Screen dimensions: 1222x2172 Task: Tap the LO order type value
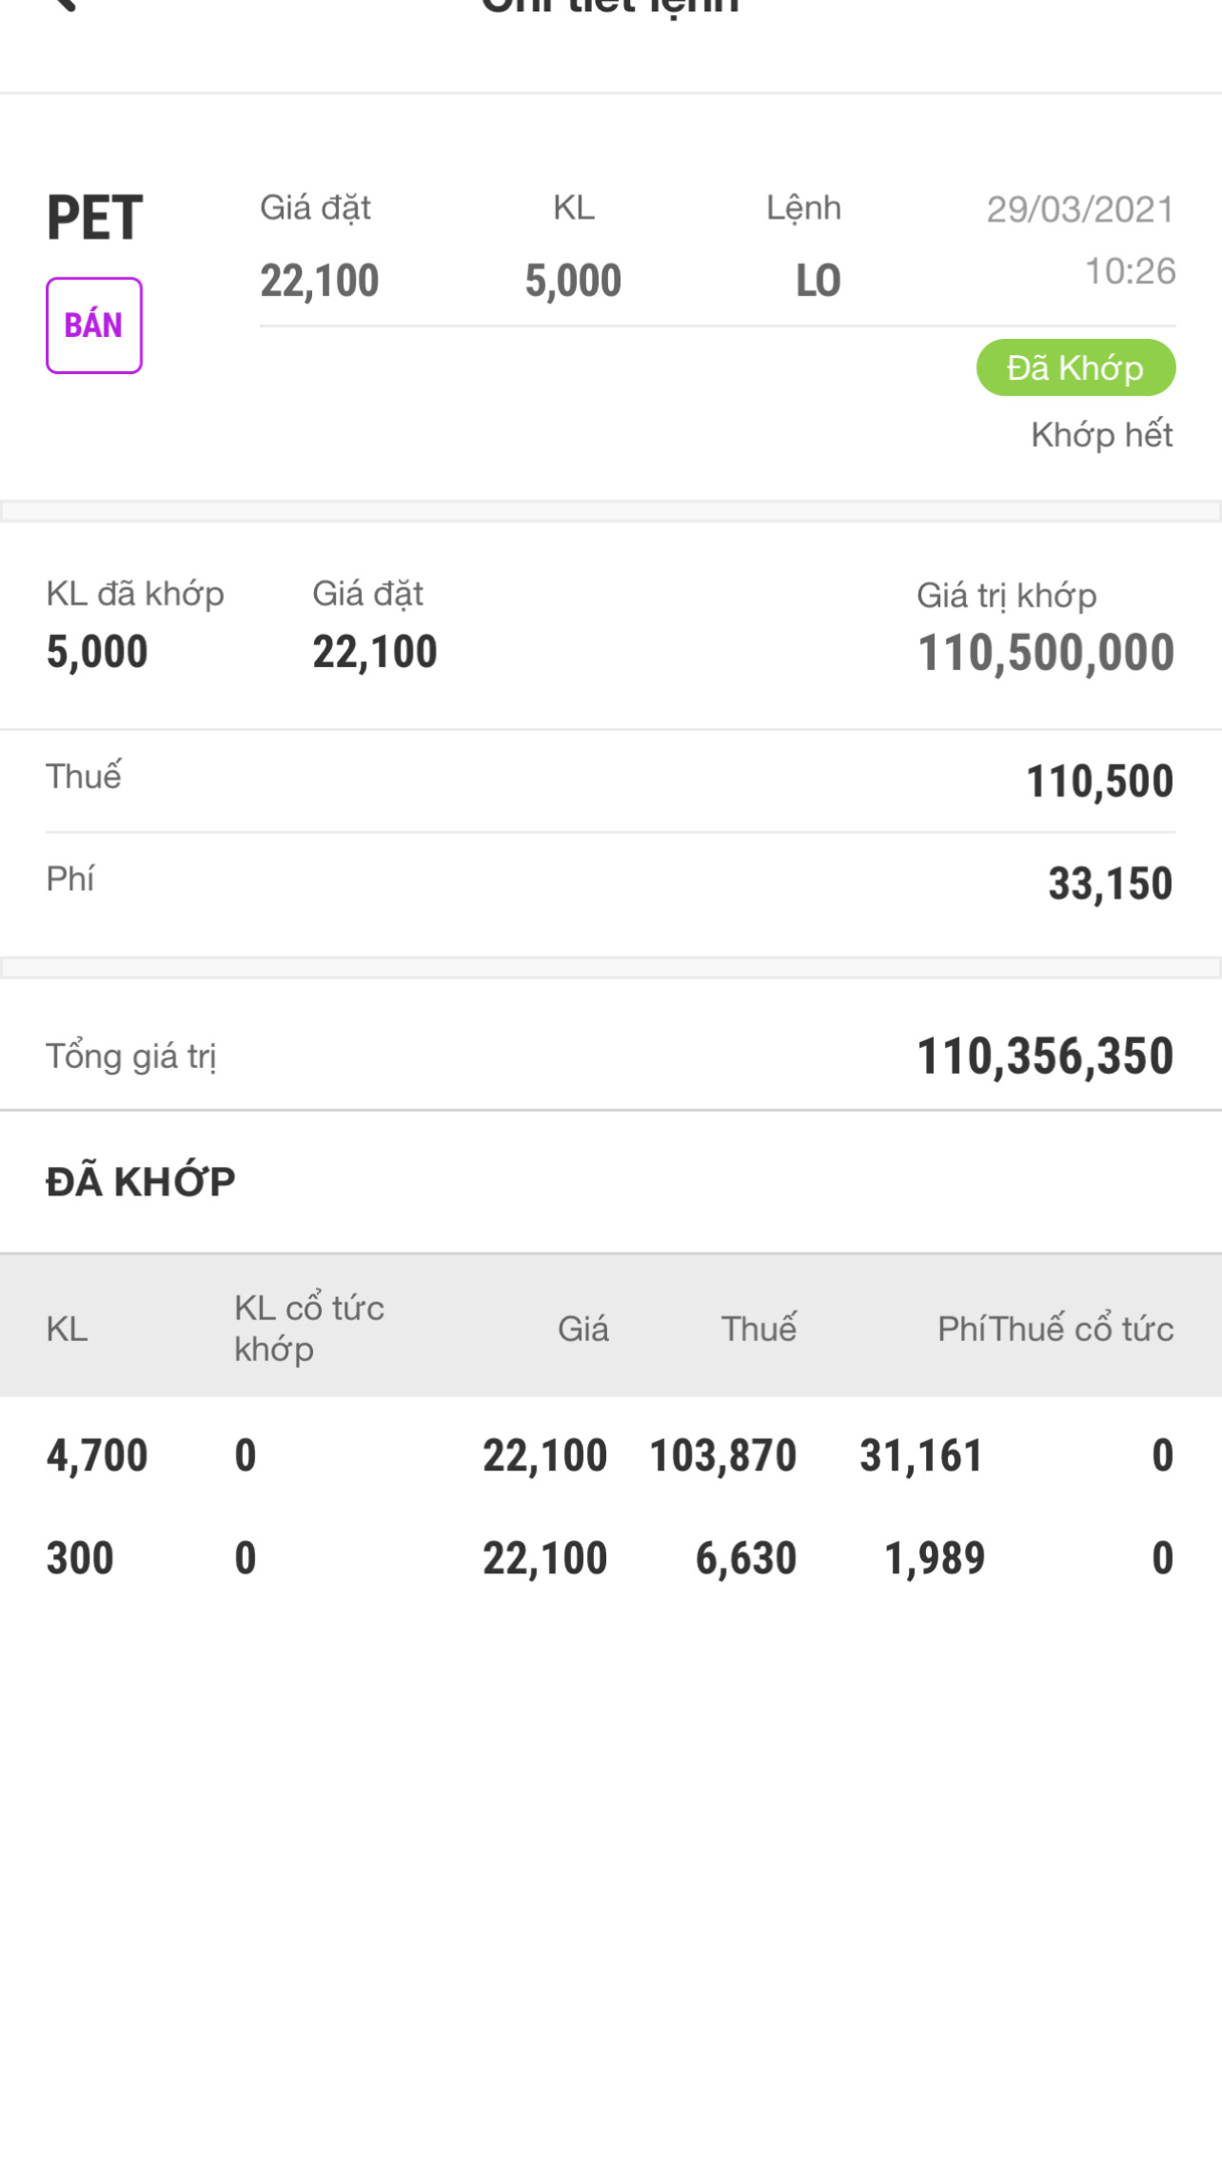click(x=818, y=281)
